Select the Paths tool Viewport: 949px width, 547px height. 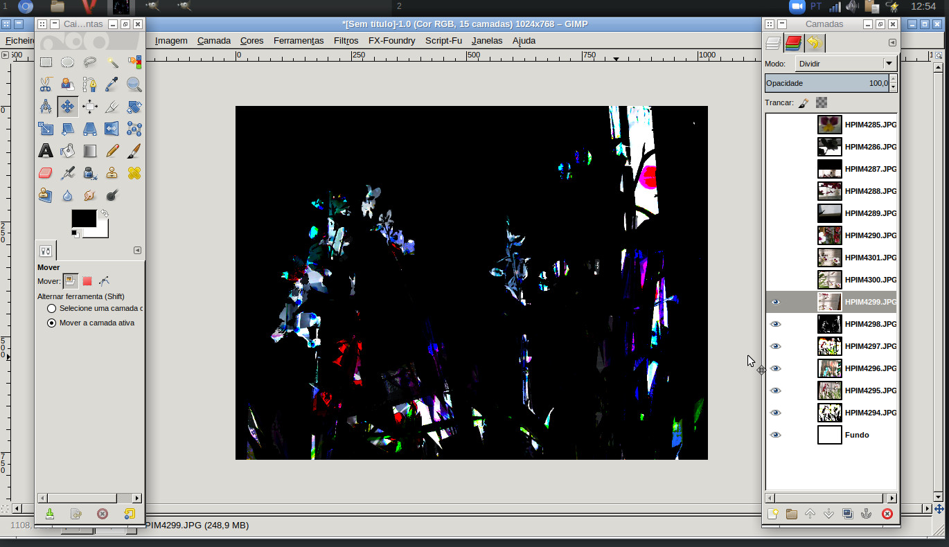pos(90,84)
